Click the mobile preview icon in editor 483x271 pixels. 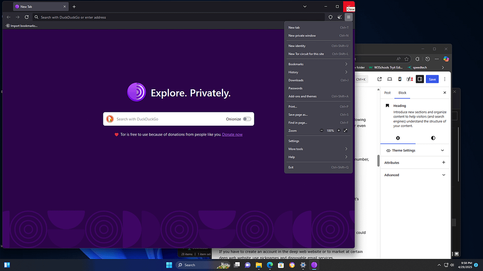click(x=400, y=79)
